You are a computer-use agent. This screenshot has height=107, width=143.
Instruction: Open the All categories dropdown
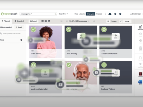pyautogui.click(x=26, y=14)
